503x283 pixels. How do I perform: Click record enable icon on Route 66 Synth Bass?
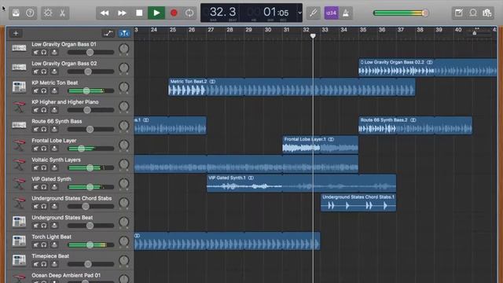point(54,129)
